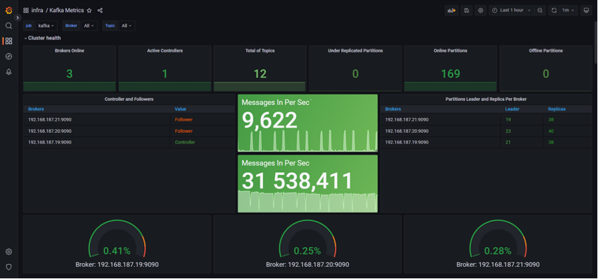Open the Broker All variable dropdown
598x279 pixels.
[89, 25]
